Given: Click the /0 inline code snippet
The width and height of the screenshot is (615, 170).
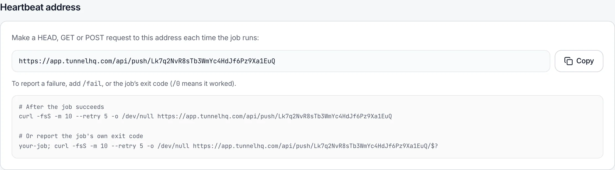Looking at the screenshot, I should coord(176,83).
